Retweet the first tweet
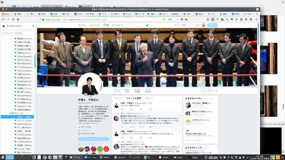Screen dimensions: 285x160 click(x=131, y=109)
